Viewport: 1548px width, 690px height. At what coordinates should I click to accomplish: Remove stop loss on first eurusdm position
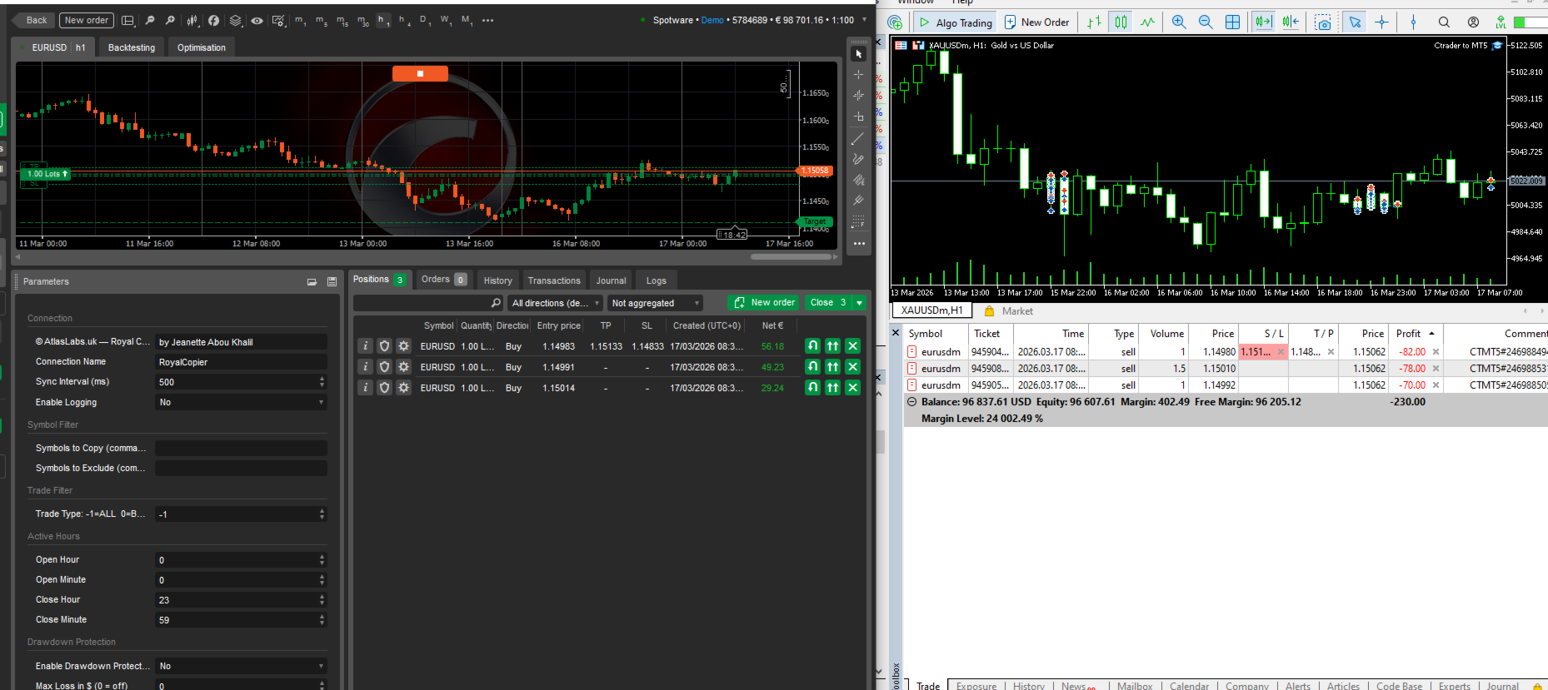(1281, 352)
